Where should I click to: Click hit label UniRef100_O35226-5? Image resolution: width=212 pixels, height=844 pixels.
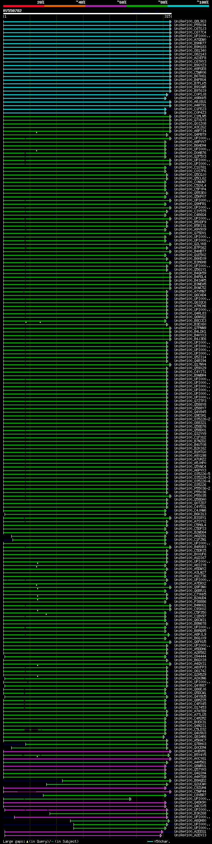pyautogui.click(x=192, y=474)
